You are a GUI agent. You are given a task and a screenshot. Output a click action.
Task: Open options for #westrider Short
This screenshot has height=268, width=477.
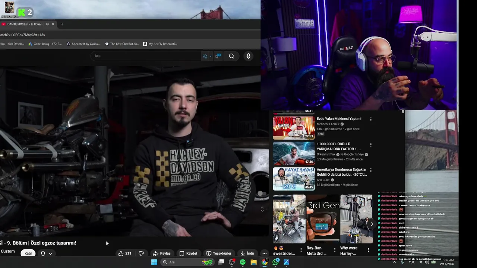point(301,250)
